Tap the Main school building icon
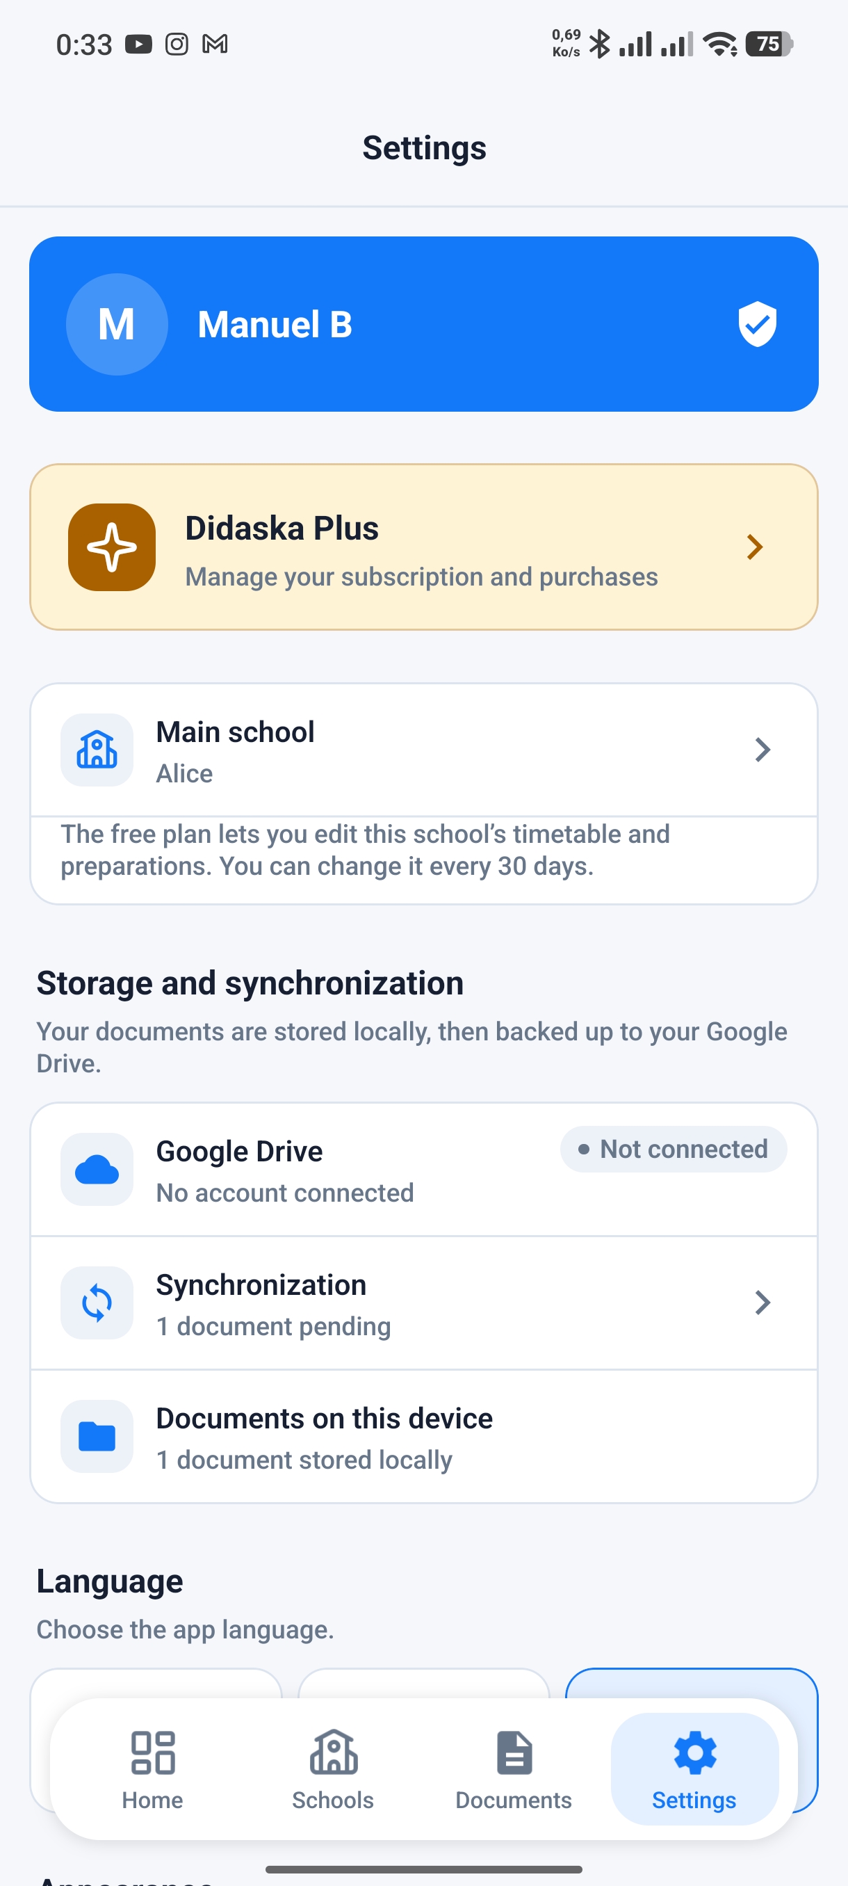The image size is (848, 1886). point(97,750)
